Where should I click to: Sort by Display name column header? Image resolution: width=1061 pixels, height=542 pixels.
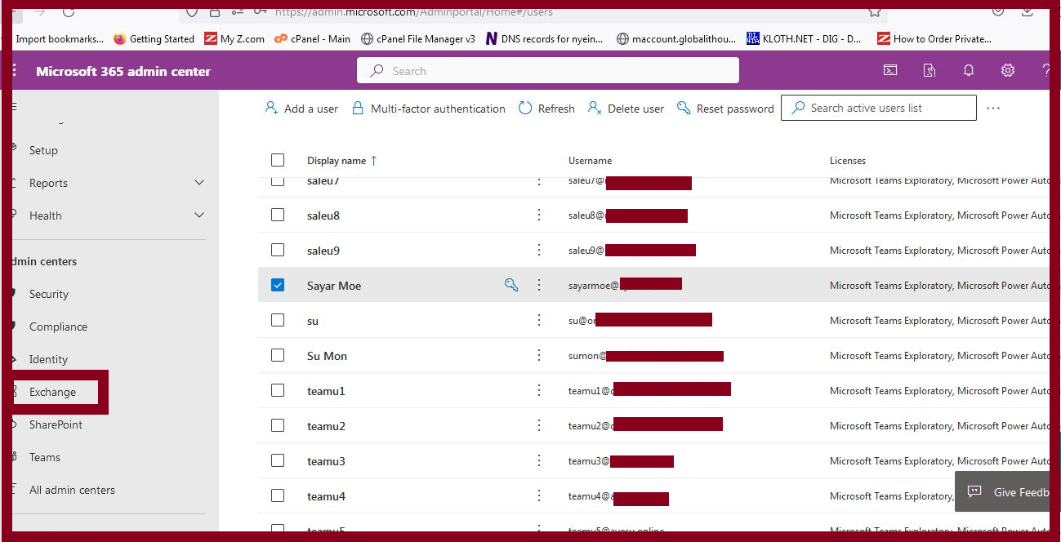pos(341,161)
